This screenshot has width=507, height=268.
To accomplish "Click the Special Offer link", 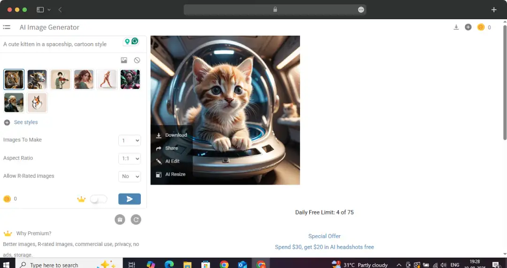I will coord(324,236).
